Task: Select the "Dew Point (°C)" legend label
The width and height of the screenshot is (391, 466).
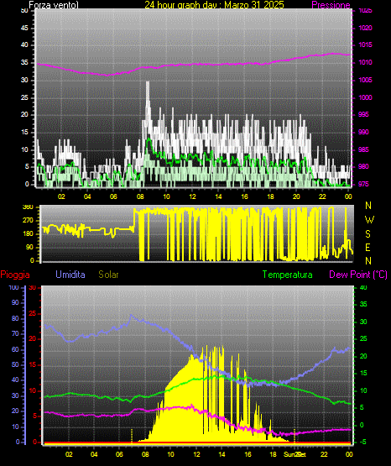Action: point(358,275)
